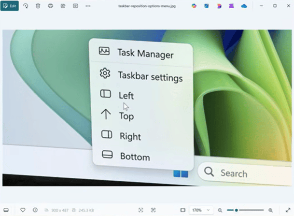Open the multicolored swirl app icon in title bar
Image resolution: width=294 pixels, height=216 pixels.
(194, 6)
